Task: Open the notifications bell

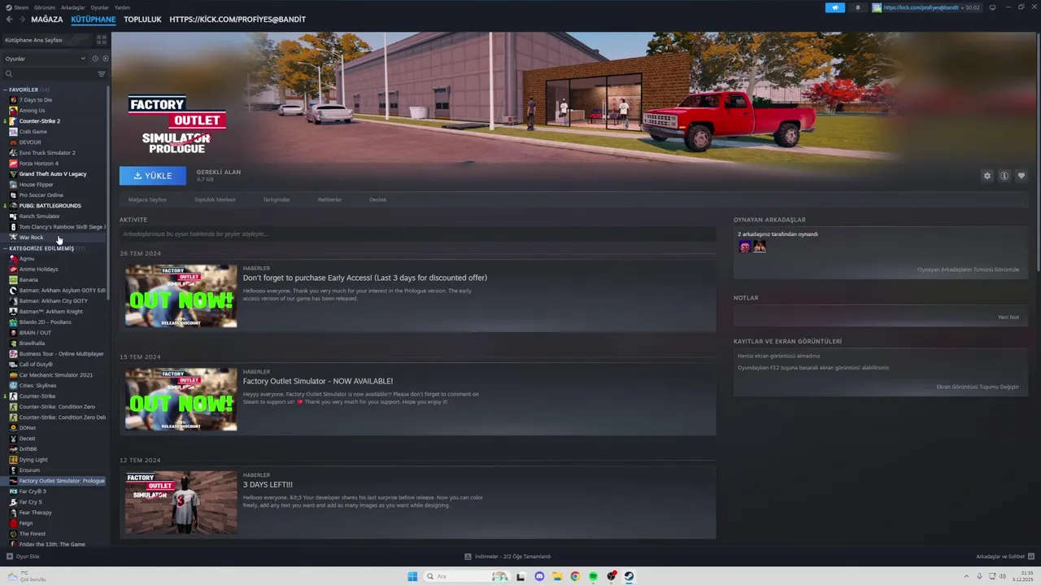Action: (x=857, y=7)
